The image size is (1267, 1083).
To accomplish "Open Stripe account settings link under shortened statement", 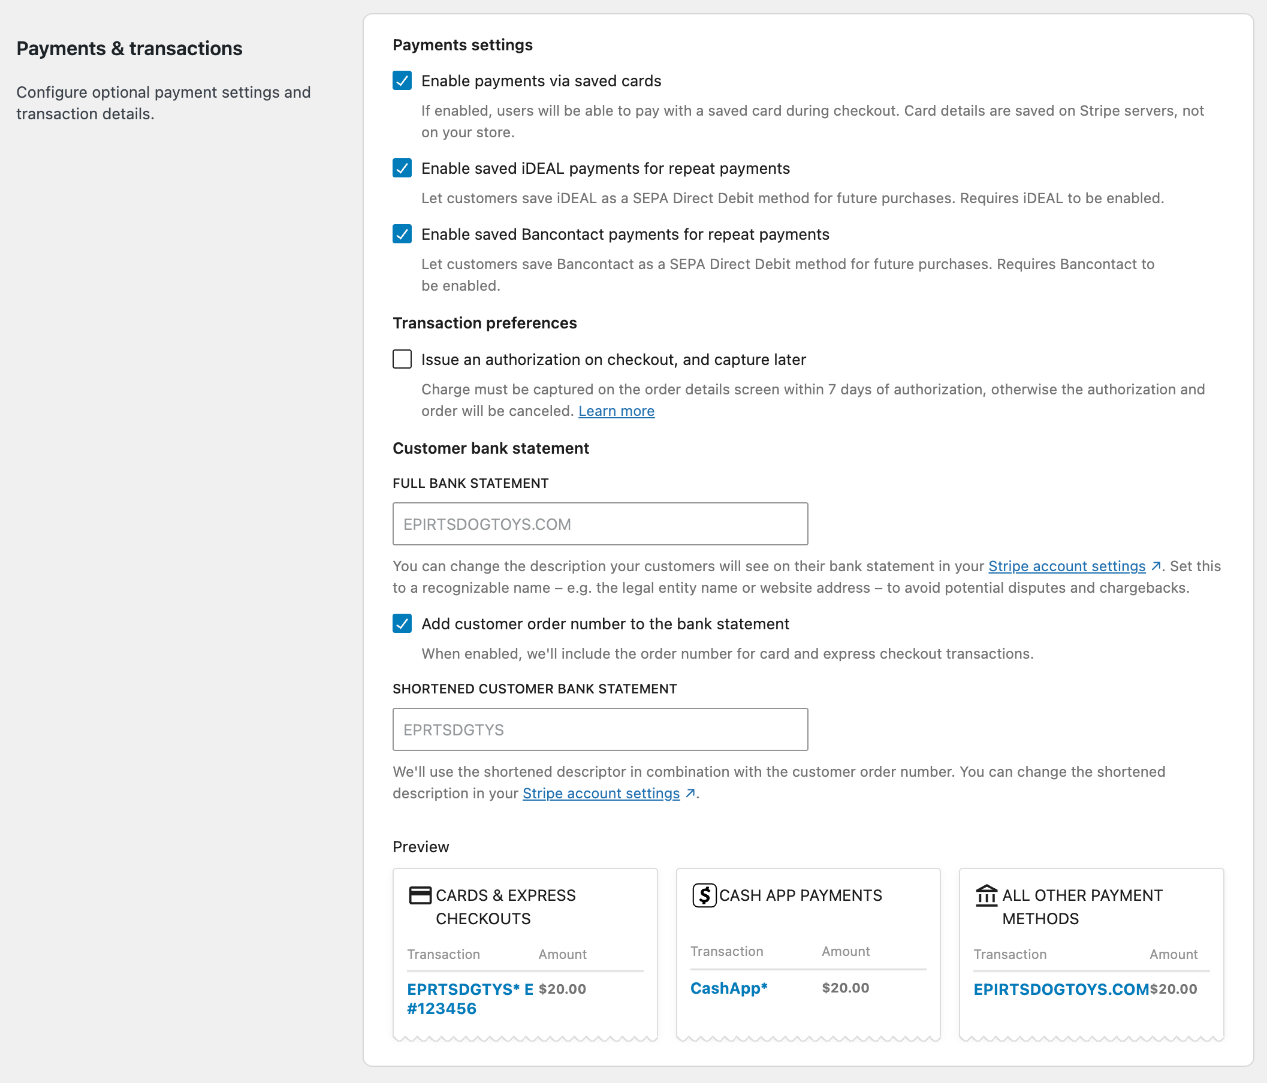I will pyautogui.click(x=601, y=793).
